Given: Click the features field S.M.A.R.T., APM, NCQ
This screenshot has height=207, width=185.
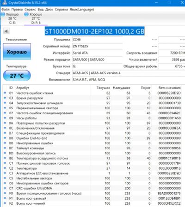Looking at the screenshot, I should coord(129,80).
